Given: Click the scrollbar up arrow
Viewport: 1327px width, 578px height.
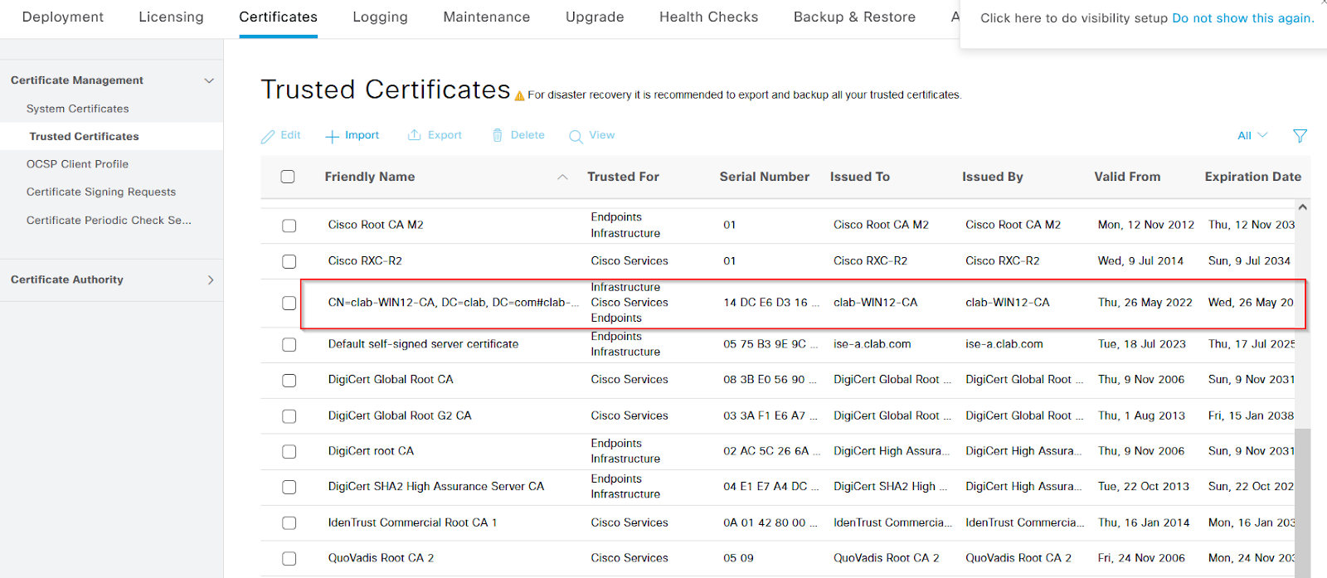Looking at the screenshot, I should 1302,207.
